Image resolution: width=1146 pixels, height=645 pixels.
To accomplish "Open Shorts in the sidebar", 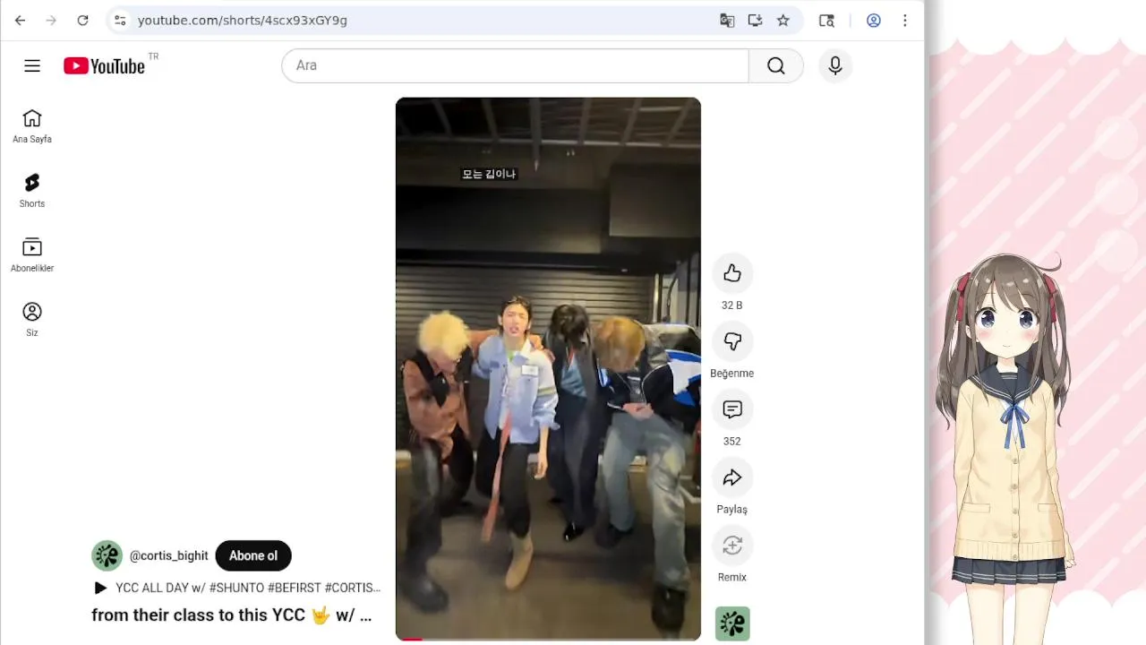I will point(32,191).
